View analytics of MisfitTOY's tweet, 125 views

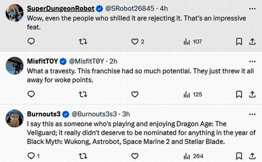click(x=193, y=94)
